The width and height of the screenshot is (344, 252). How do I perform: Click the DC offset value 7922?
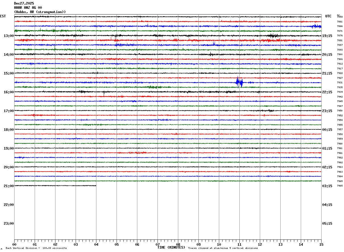pyautogui.click(x=340, y=73)
